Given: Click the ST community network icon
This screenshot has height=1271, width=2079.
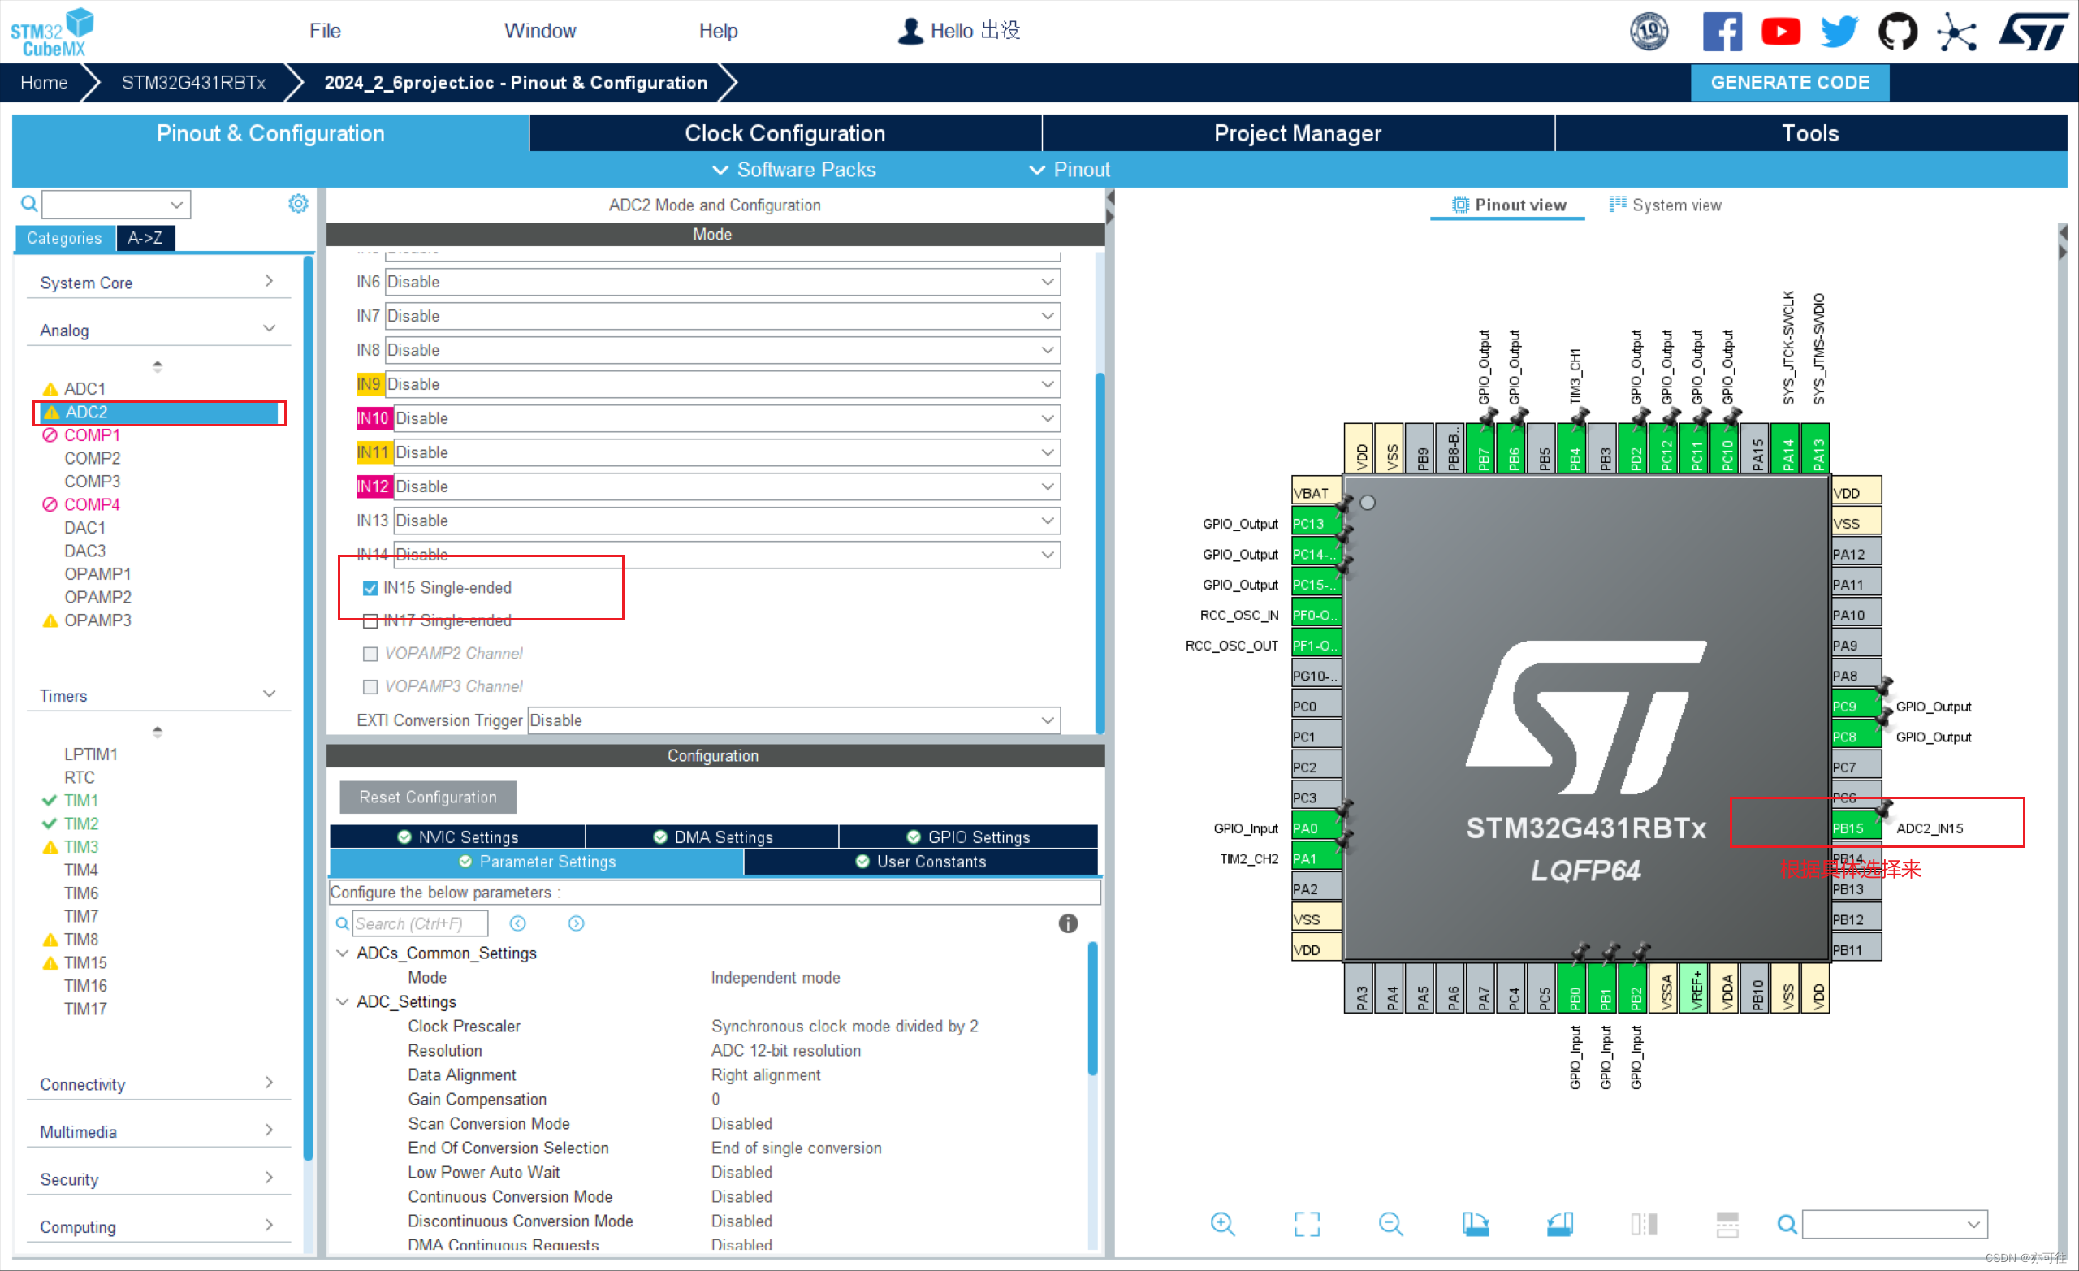Looking at the screenshot, I should coord(1956,32).
